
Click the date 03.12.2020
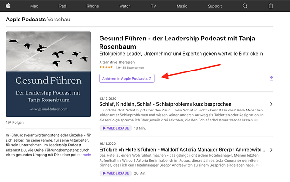(x=108, y=99)
